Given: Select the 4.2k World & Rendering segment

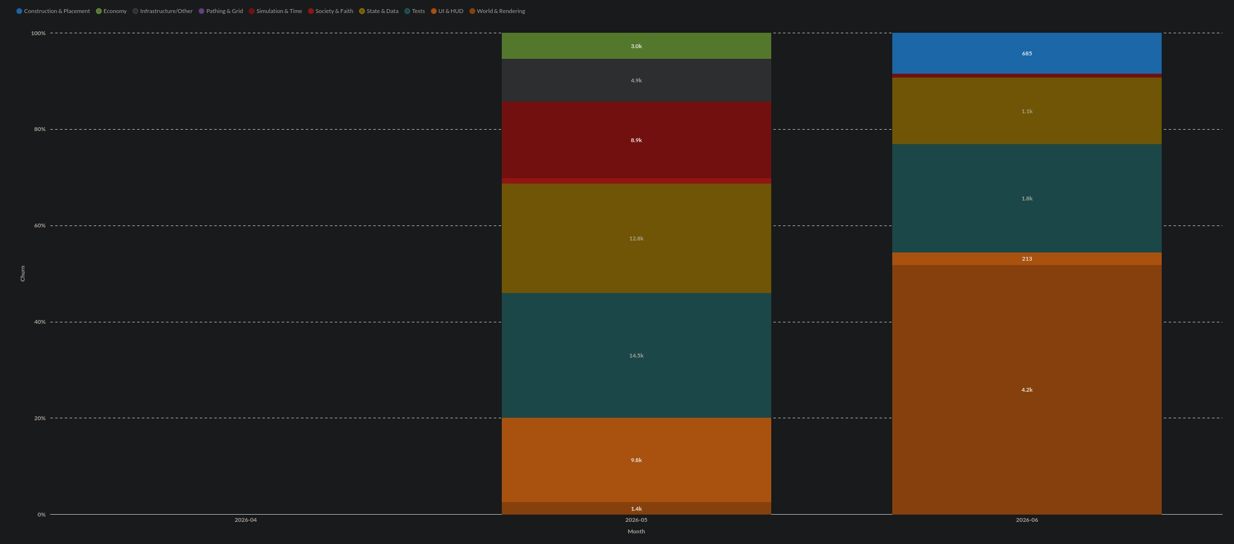Looking at the screenshot, I should tap(1027, 389).
